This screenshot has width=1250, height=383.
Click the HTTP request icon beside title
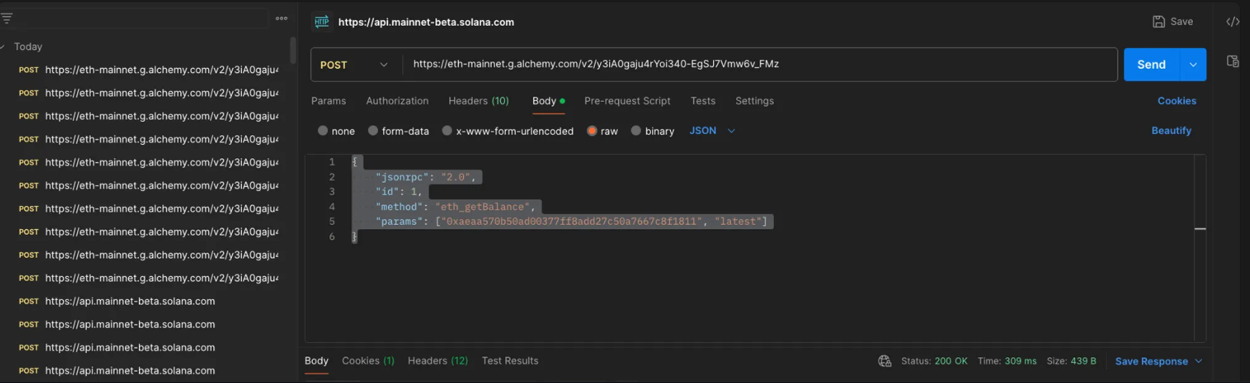tap(322, 22)
